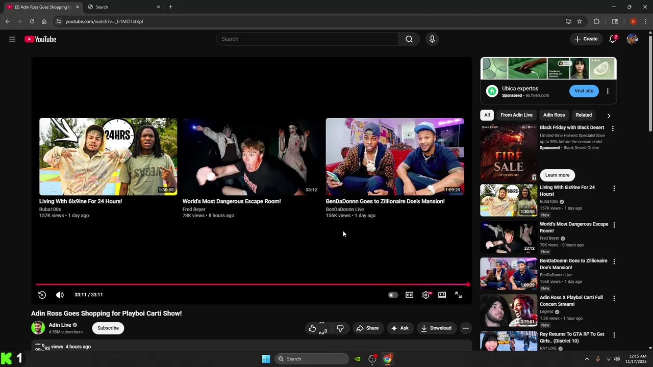The height and width of the screenshot is (367, 653).
Task: Click the search magnifier button
Action: 409,39
